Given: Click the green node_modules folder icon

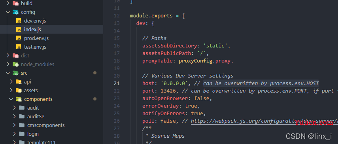Looking at the screenshot, I should click(x=15, y=64).
